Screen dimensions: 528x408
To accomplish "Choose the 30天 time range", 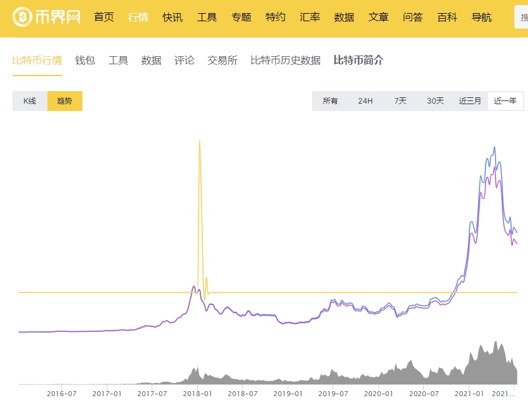I will tap(435, 101).
